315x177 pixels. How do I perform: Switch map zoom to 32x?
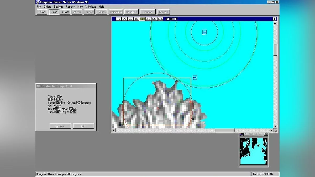[148, 19]
